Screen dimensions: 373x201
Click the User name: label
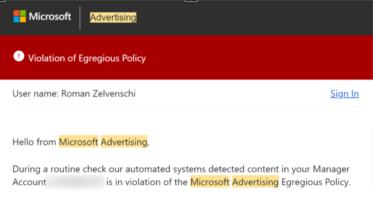tap(35, 94)
